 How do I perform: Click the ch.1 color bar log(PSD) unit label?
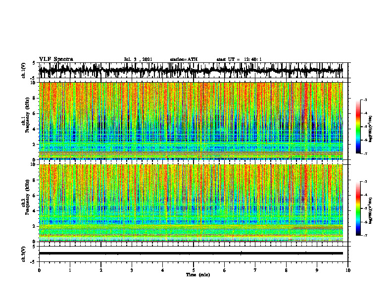point(371,129)
